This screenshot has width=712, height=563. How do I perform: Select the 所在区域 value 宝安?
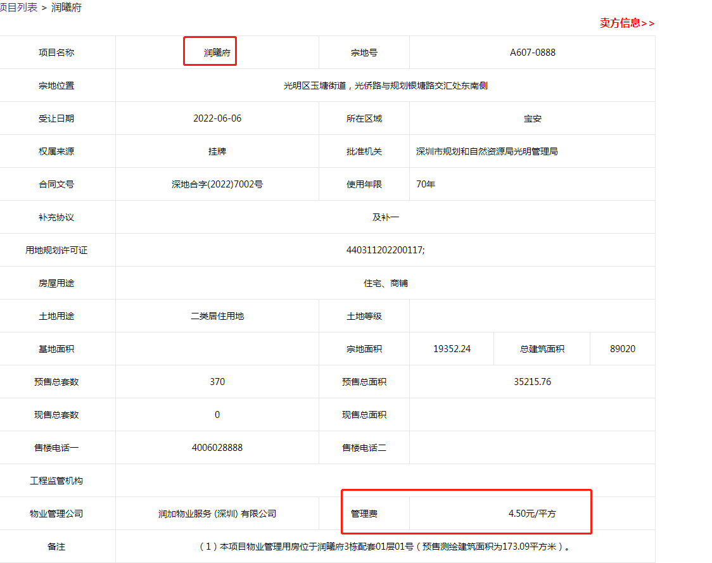tap(532, 118)
